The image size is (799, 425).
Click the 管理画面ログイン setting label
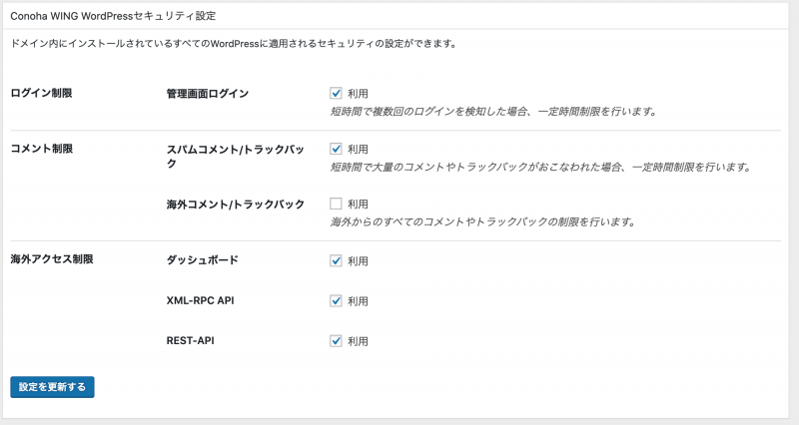coord(208,94)
